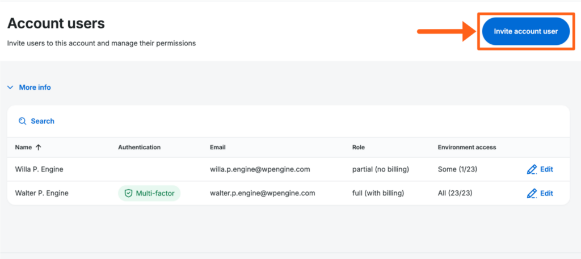Select the Willa P. Engine name cell

click(x=39, y=169)
